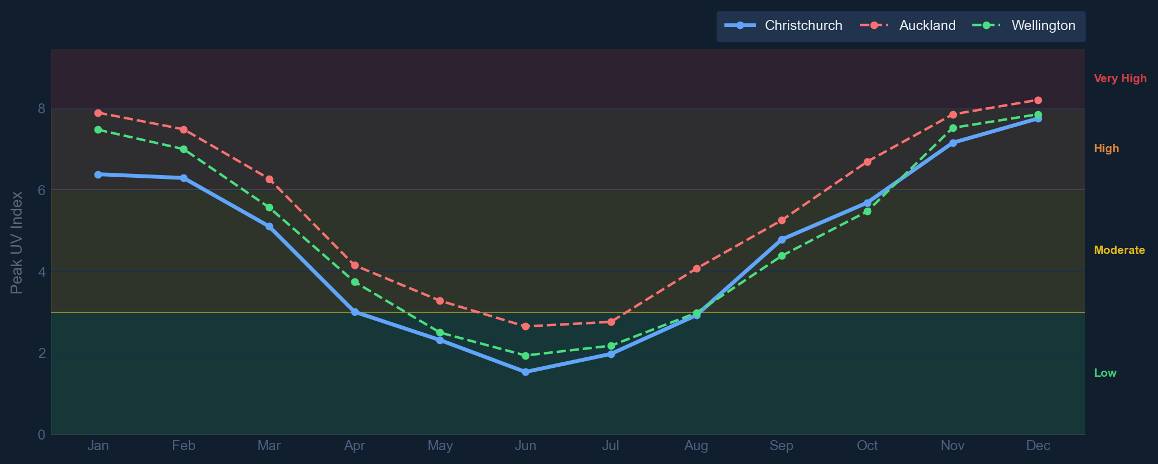1158x464 pixels.
Task: Click the blue Christchurch legend line marker
Action: (x=740, y=26)
